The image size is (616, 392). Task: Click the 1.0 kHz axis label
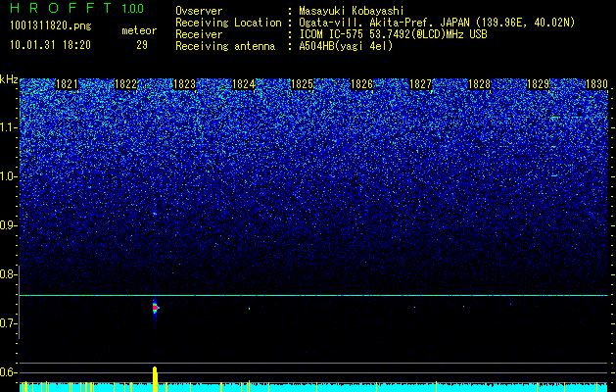tap(7, 176)
